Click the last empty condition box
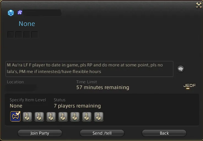The width and height of the screenshot is (203, 141). (x=34, y=34)
